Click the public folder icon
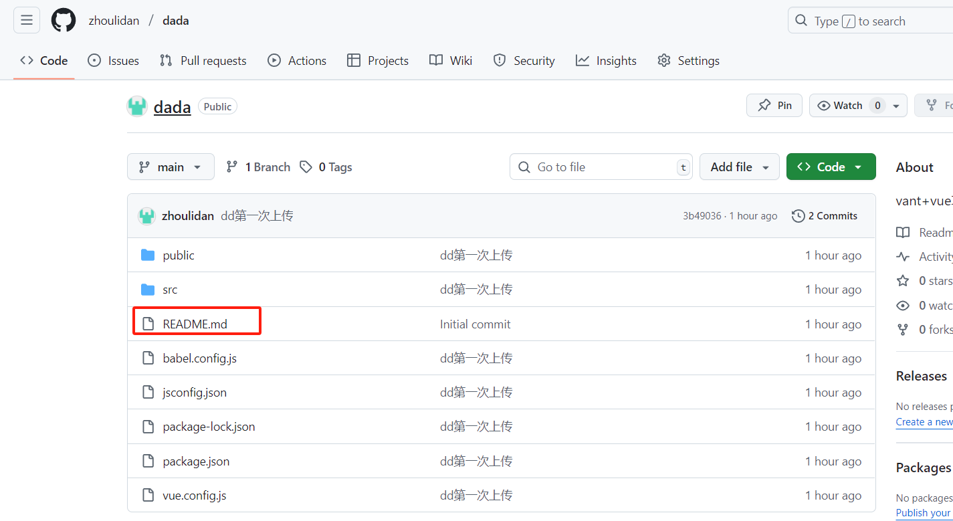Viewport: 953px width, 521px height. (x=148, y=255)
